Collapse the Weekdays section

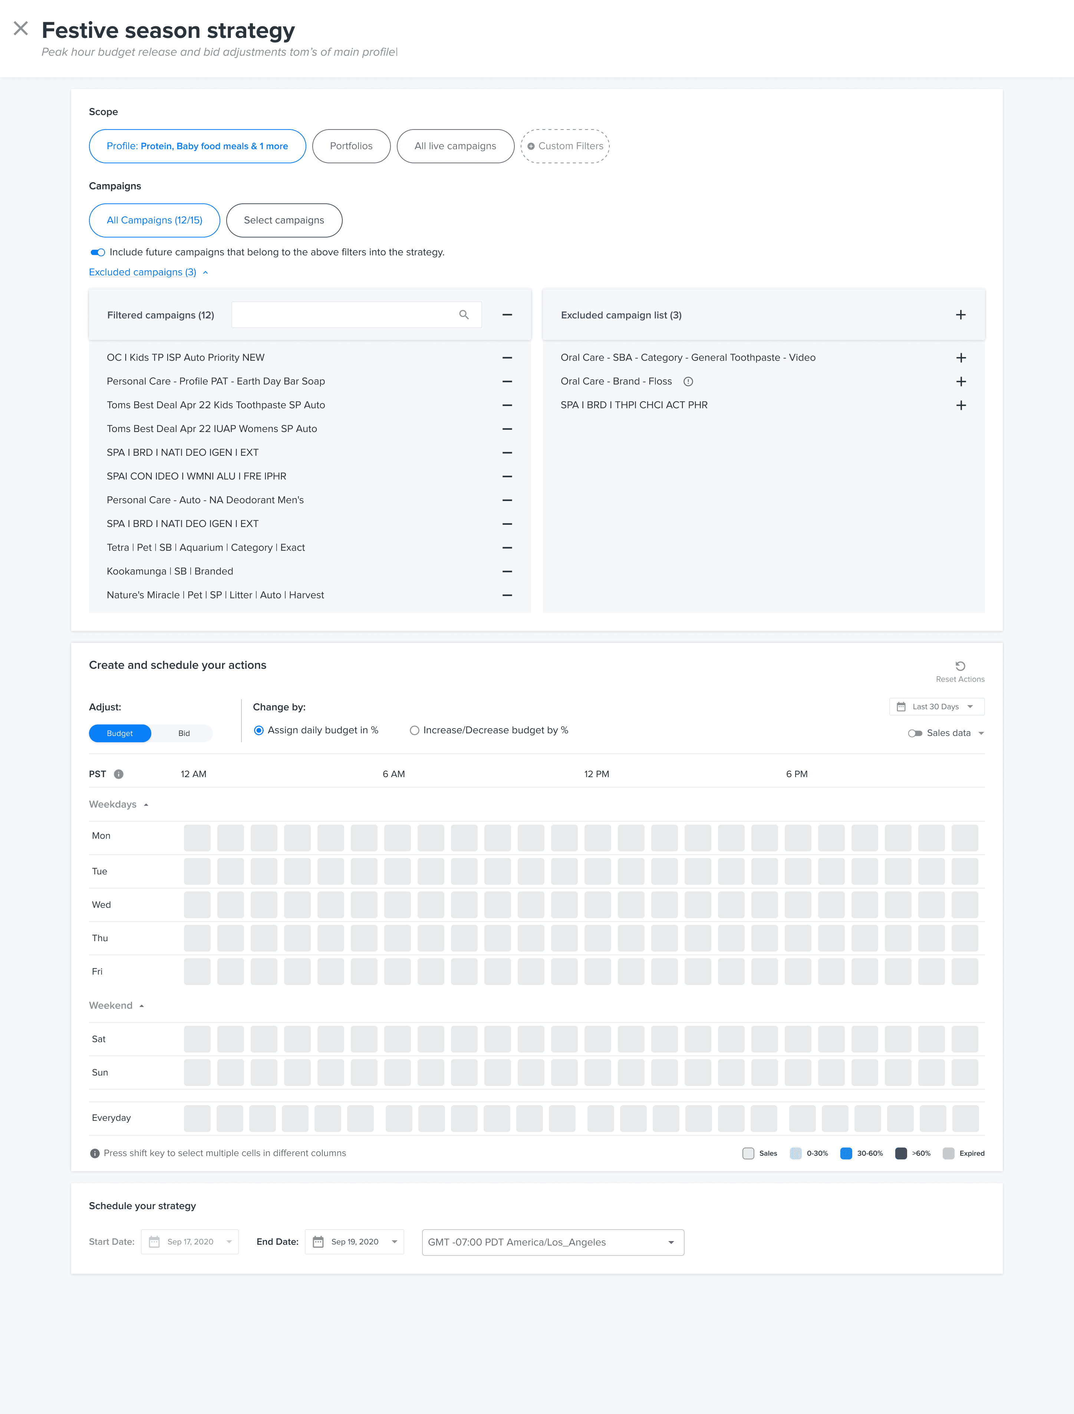point(146,805)
